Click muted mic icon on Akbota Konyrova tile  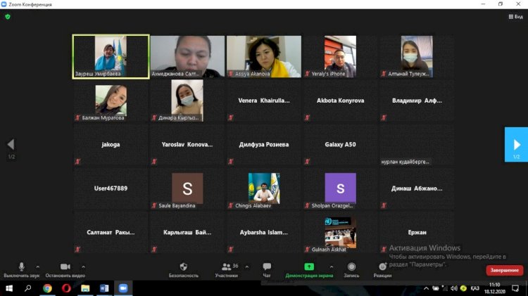coord(307,117)
